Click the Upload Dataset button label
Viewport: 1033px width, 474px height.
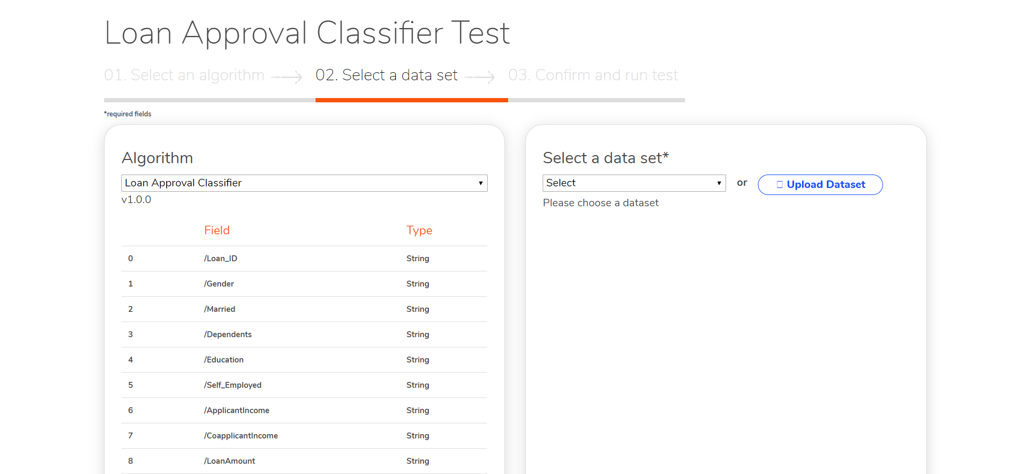[x=826, y=185]
